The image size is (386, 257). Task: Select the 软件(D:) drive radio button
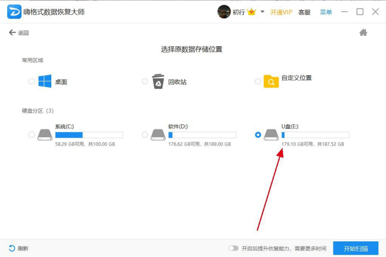(x=145, y=135)
